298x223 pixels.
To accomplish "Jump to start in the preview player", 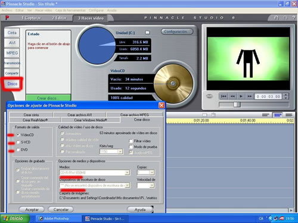I will click(x=223, y=96).
